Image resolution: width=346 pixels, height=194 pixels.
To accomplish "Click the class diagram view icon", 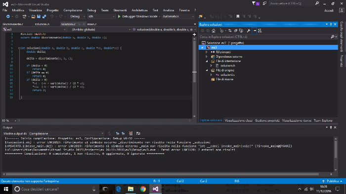I will point(259,31).
